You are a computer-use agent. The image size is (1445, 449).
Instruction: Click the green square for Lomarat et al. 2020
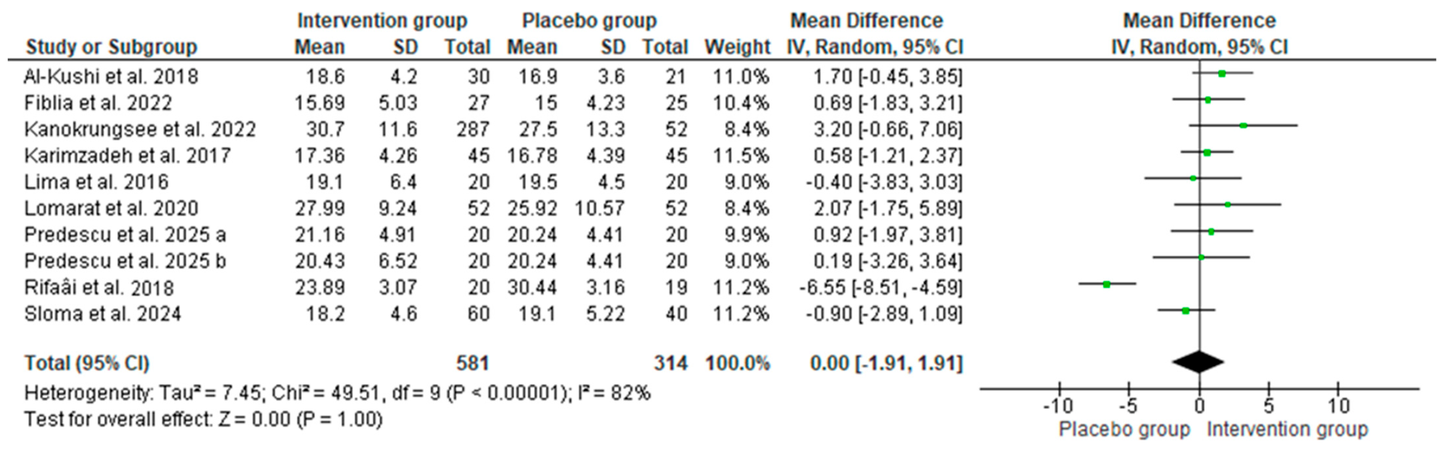click(x=1227, y=205)
